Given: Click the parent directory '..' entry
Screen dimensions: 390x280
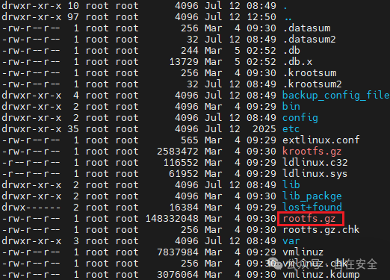Looking at the screenshot, I should pos(288,19).
